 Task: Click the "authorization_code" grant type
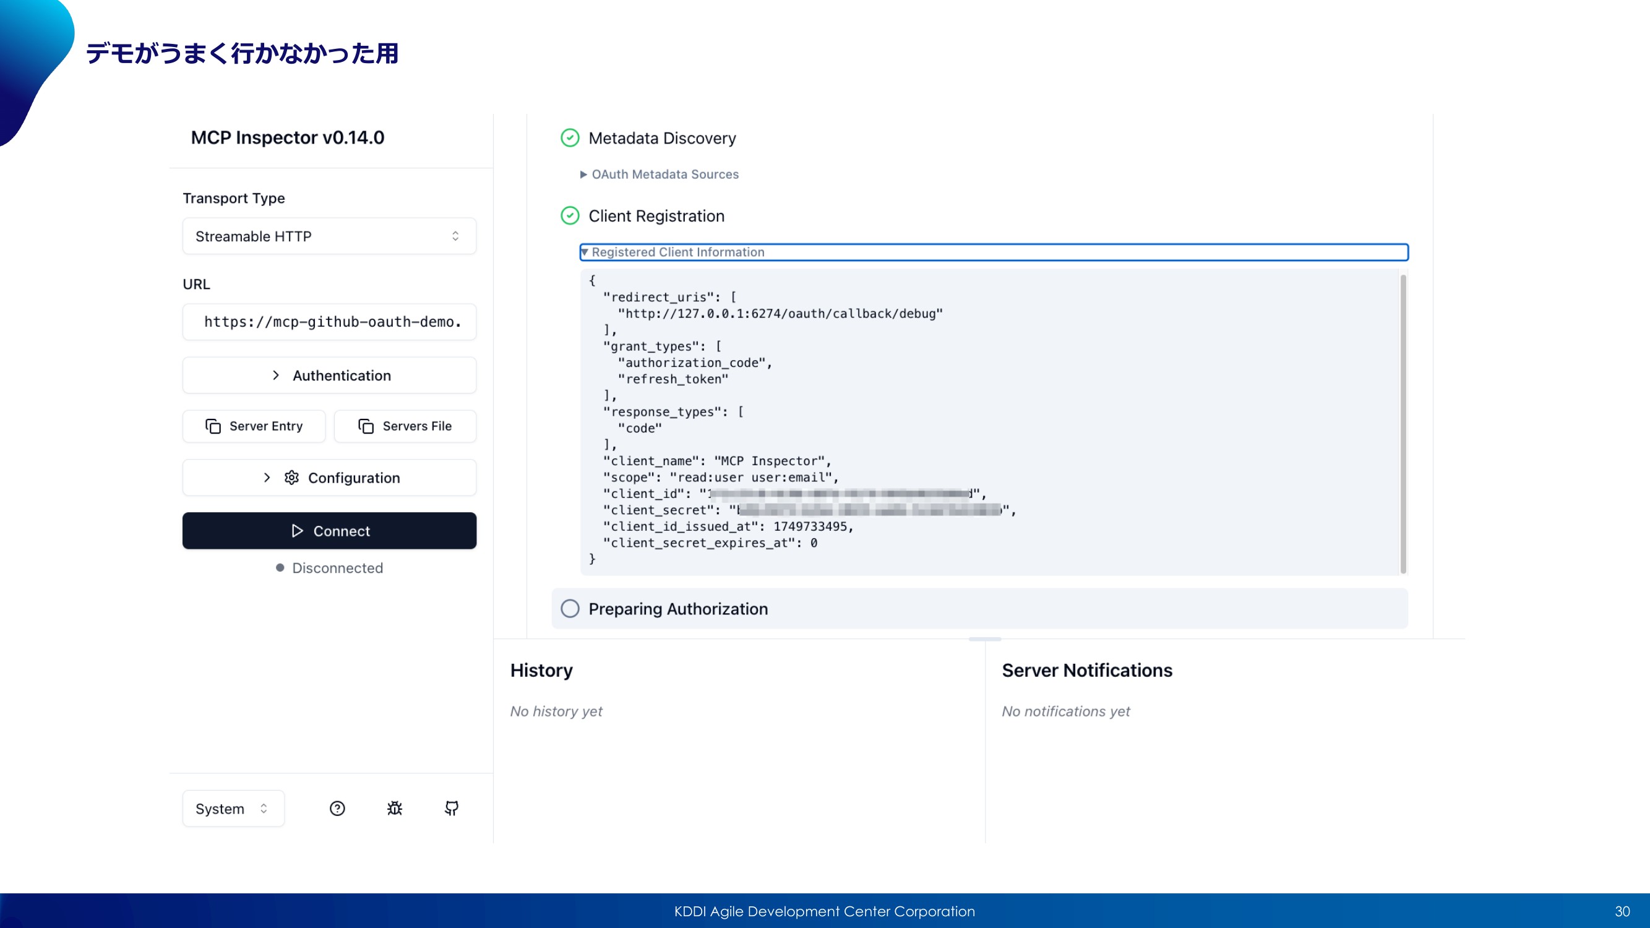[692, 363]
